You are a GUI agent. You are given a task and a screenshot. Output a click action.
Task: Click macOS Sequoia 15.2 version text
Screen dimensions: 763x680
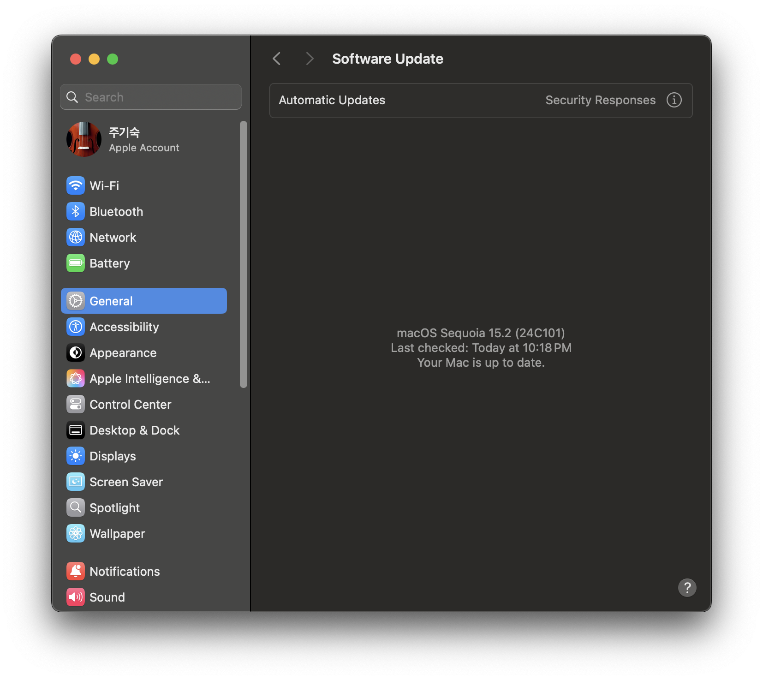(x=481, y=333)
